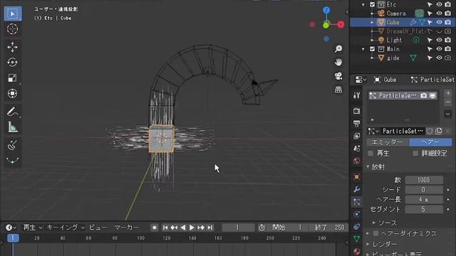456x256 pixels.
Task: Select the Select Box tool
Action: tap(13, 14)
